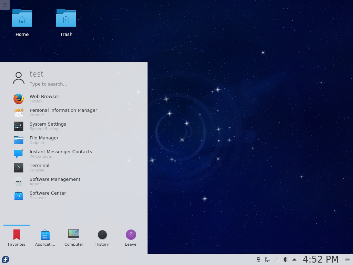The width and height of the screenshot is (353, 265).
Task: Select the Software Center entry text
Action: pos(48,193)
